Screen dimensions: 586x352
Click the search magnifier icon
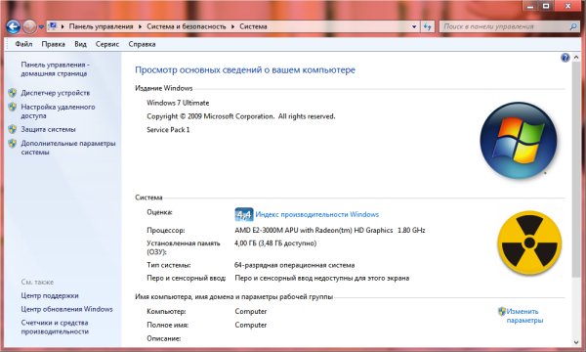click(573, 26)
